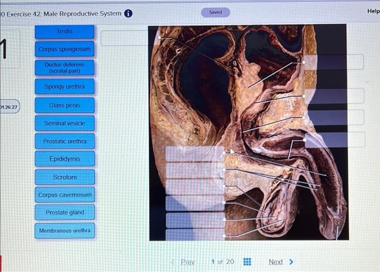
Task: Click the "1 of 20" page indicator
Action: coord(223,262)
